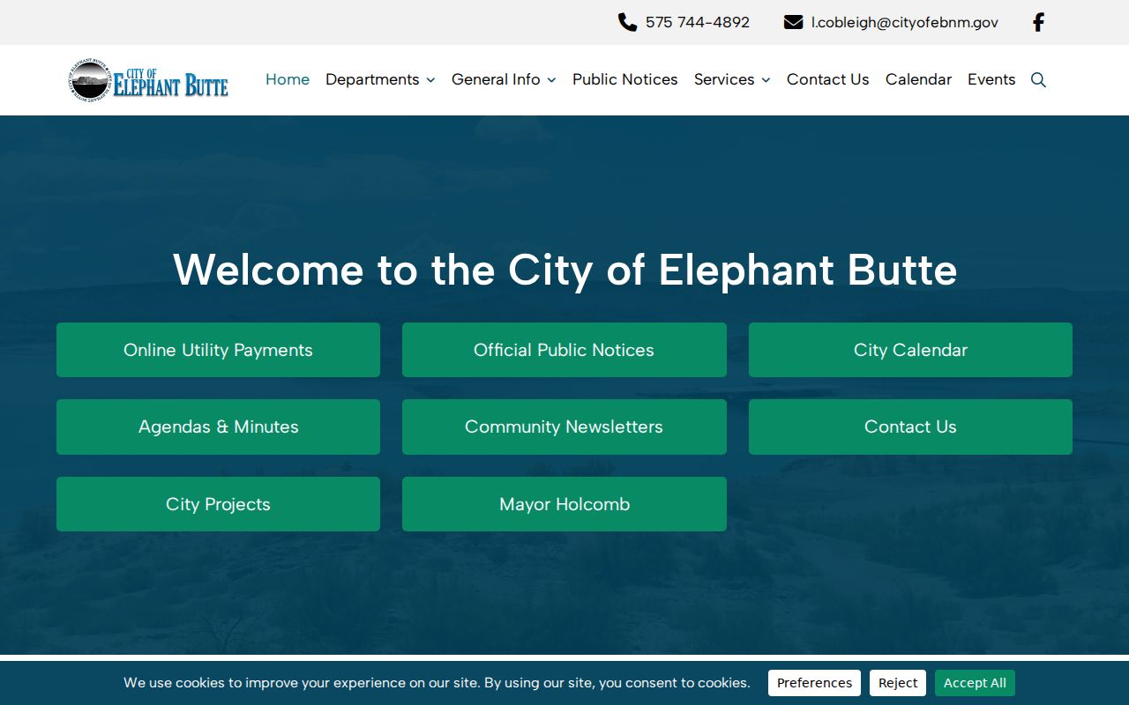Open cookie Preferences
Image resolution: width=1129 pixels, height=705 pixels.
pos(814,683)
